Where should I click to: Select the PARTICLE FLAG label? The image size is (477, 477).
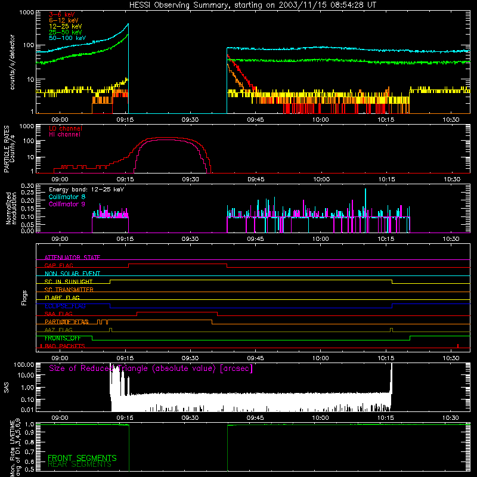pos(67,322)
